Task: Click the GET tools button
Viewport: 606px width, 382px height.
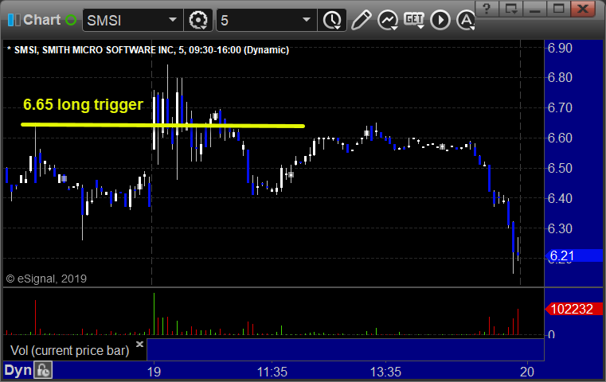Action: pyautogui.click(x=414, y=20)
